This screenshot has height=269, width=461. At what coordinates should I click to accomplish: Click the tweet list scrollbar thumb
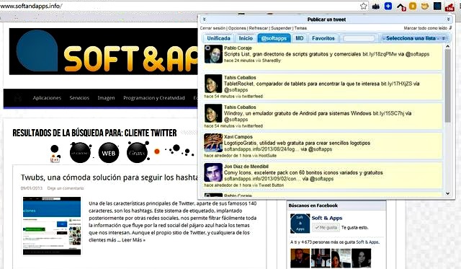(x=447, y=85)
